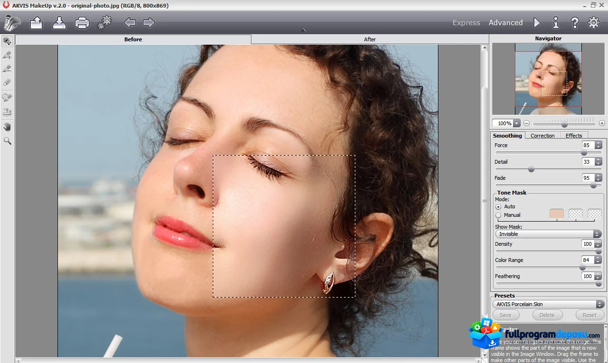Adjust Detail value stepper
608x363 pixels.
coord(598,162)
